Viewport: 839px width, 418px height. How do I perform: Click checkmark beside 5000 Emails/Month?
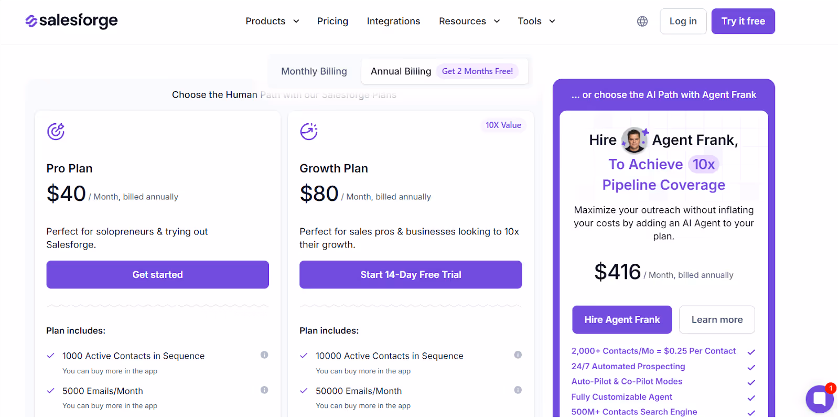point(51,391)
